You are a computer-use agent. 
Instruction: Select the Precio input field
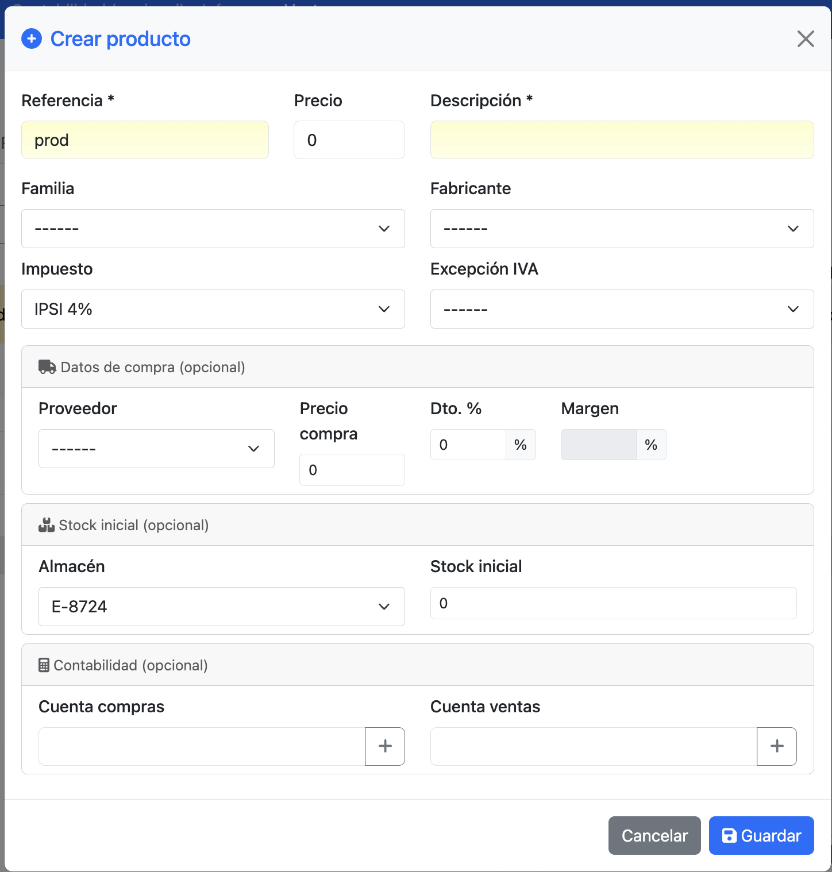click(x=349, y=140)
